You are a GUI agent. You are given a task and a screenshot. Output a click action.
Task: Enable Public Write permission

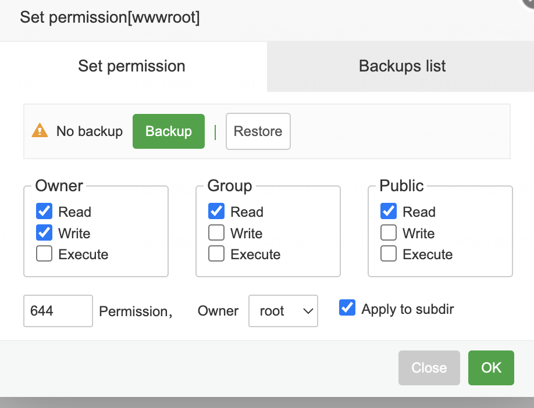click(389, 233)
